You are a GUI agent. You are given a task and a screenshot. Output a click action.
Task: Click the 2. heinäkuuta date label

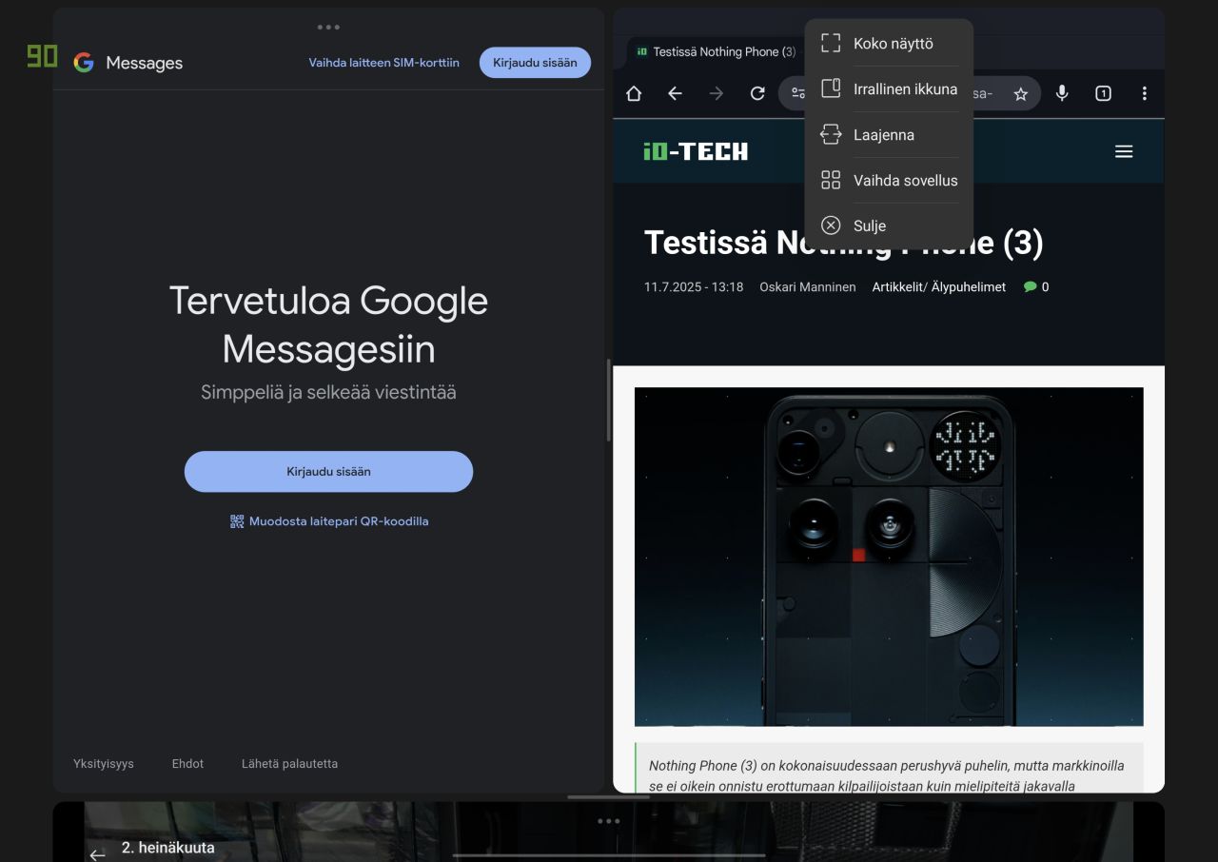[x=168, y=848]
